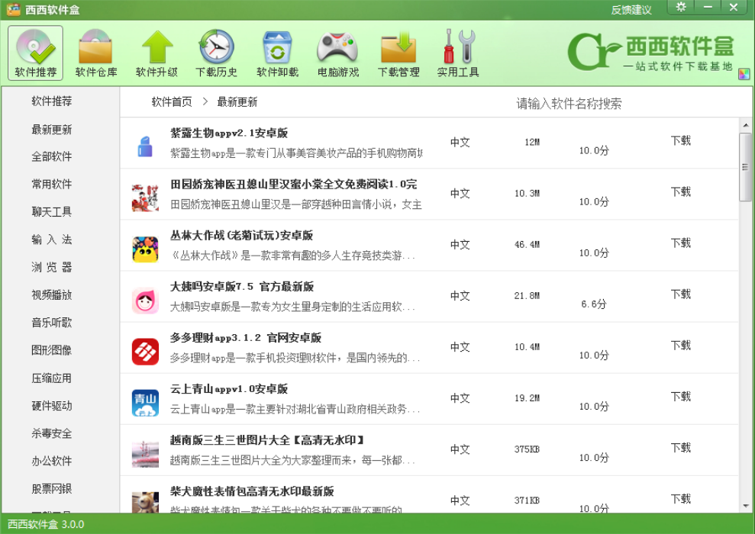Click 反馈建议 link
The width and height of the screenshot is (755, 534).
[631, 10]
